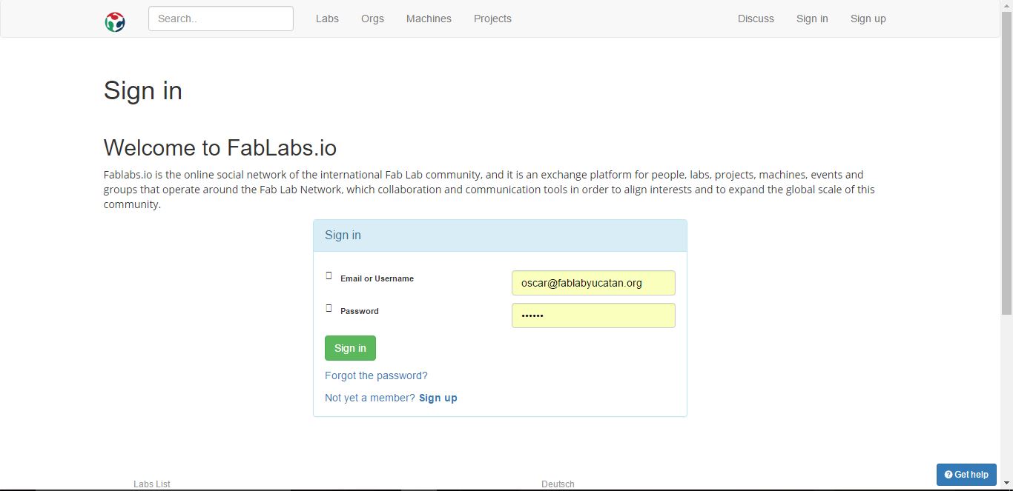Focus the Search box in navbar
Image resolution: width=1013 pixels, height=491 pixels.
[x=221, y=19]
